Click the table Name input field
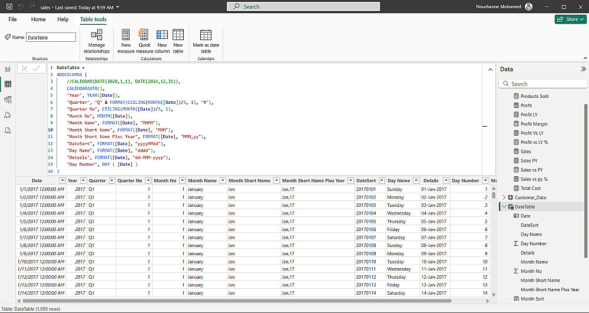589x313 pixels. (51, 37)
